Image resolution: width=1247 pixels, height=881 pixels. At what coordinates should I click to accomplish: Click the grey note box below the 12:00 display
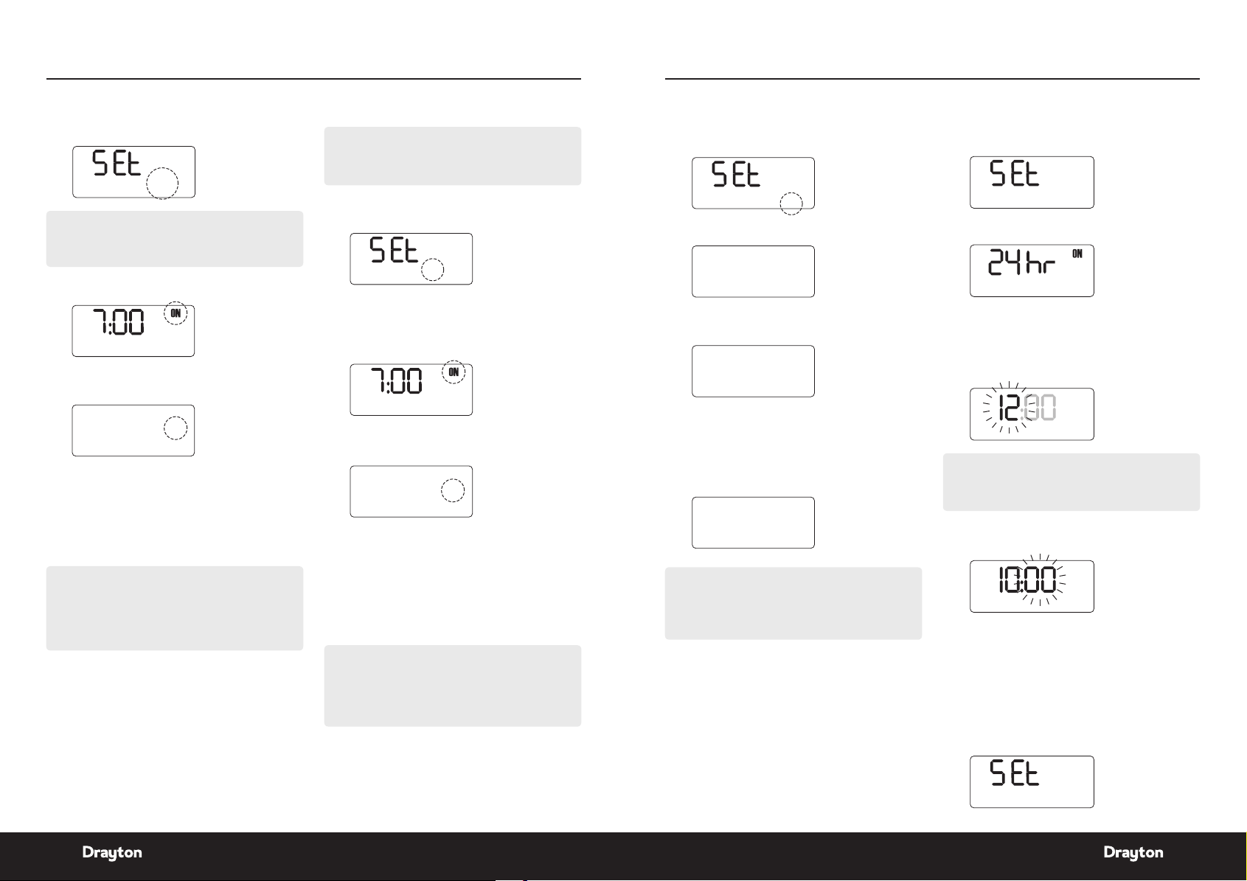1071,482
